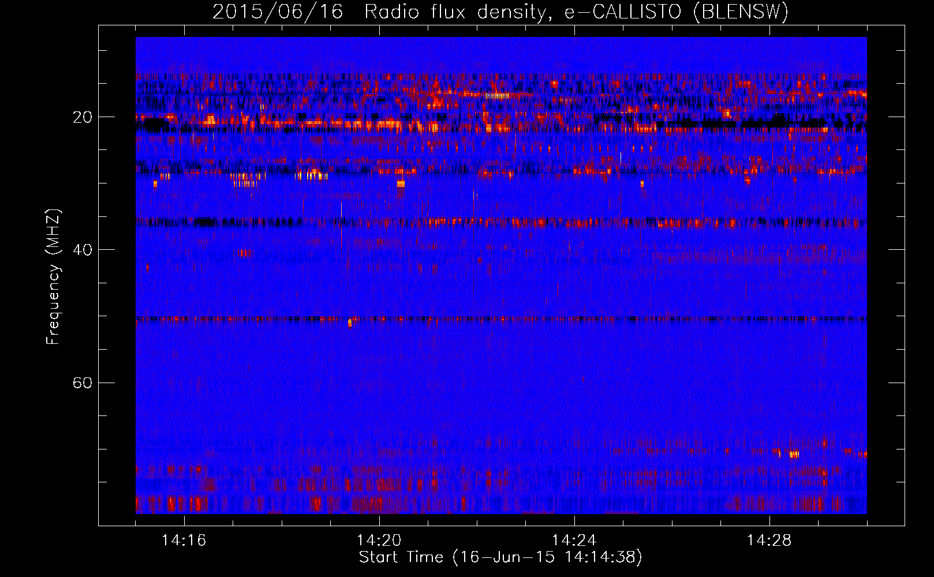934x577 pixels.
Task: Select the "Frequency (MHZ)" y-axis label
Action: (53, 277)
